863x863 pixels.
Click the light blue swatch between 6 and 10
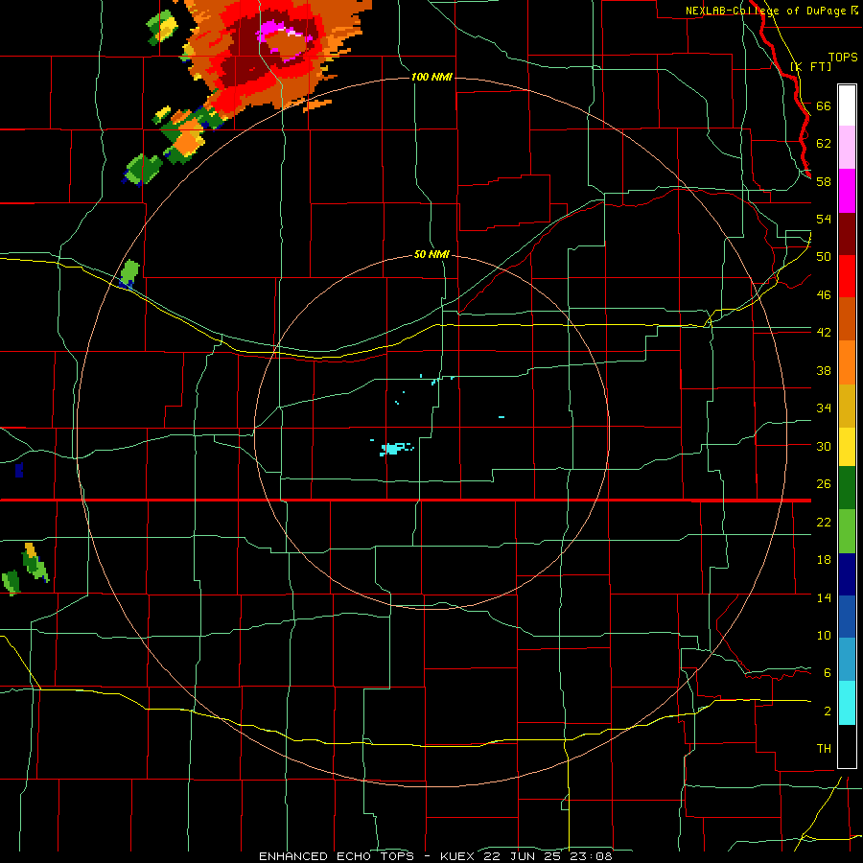847,660
